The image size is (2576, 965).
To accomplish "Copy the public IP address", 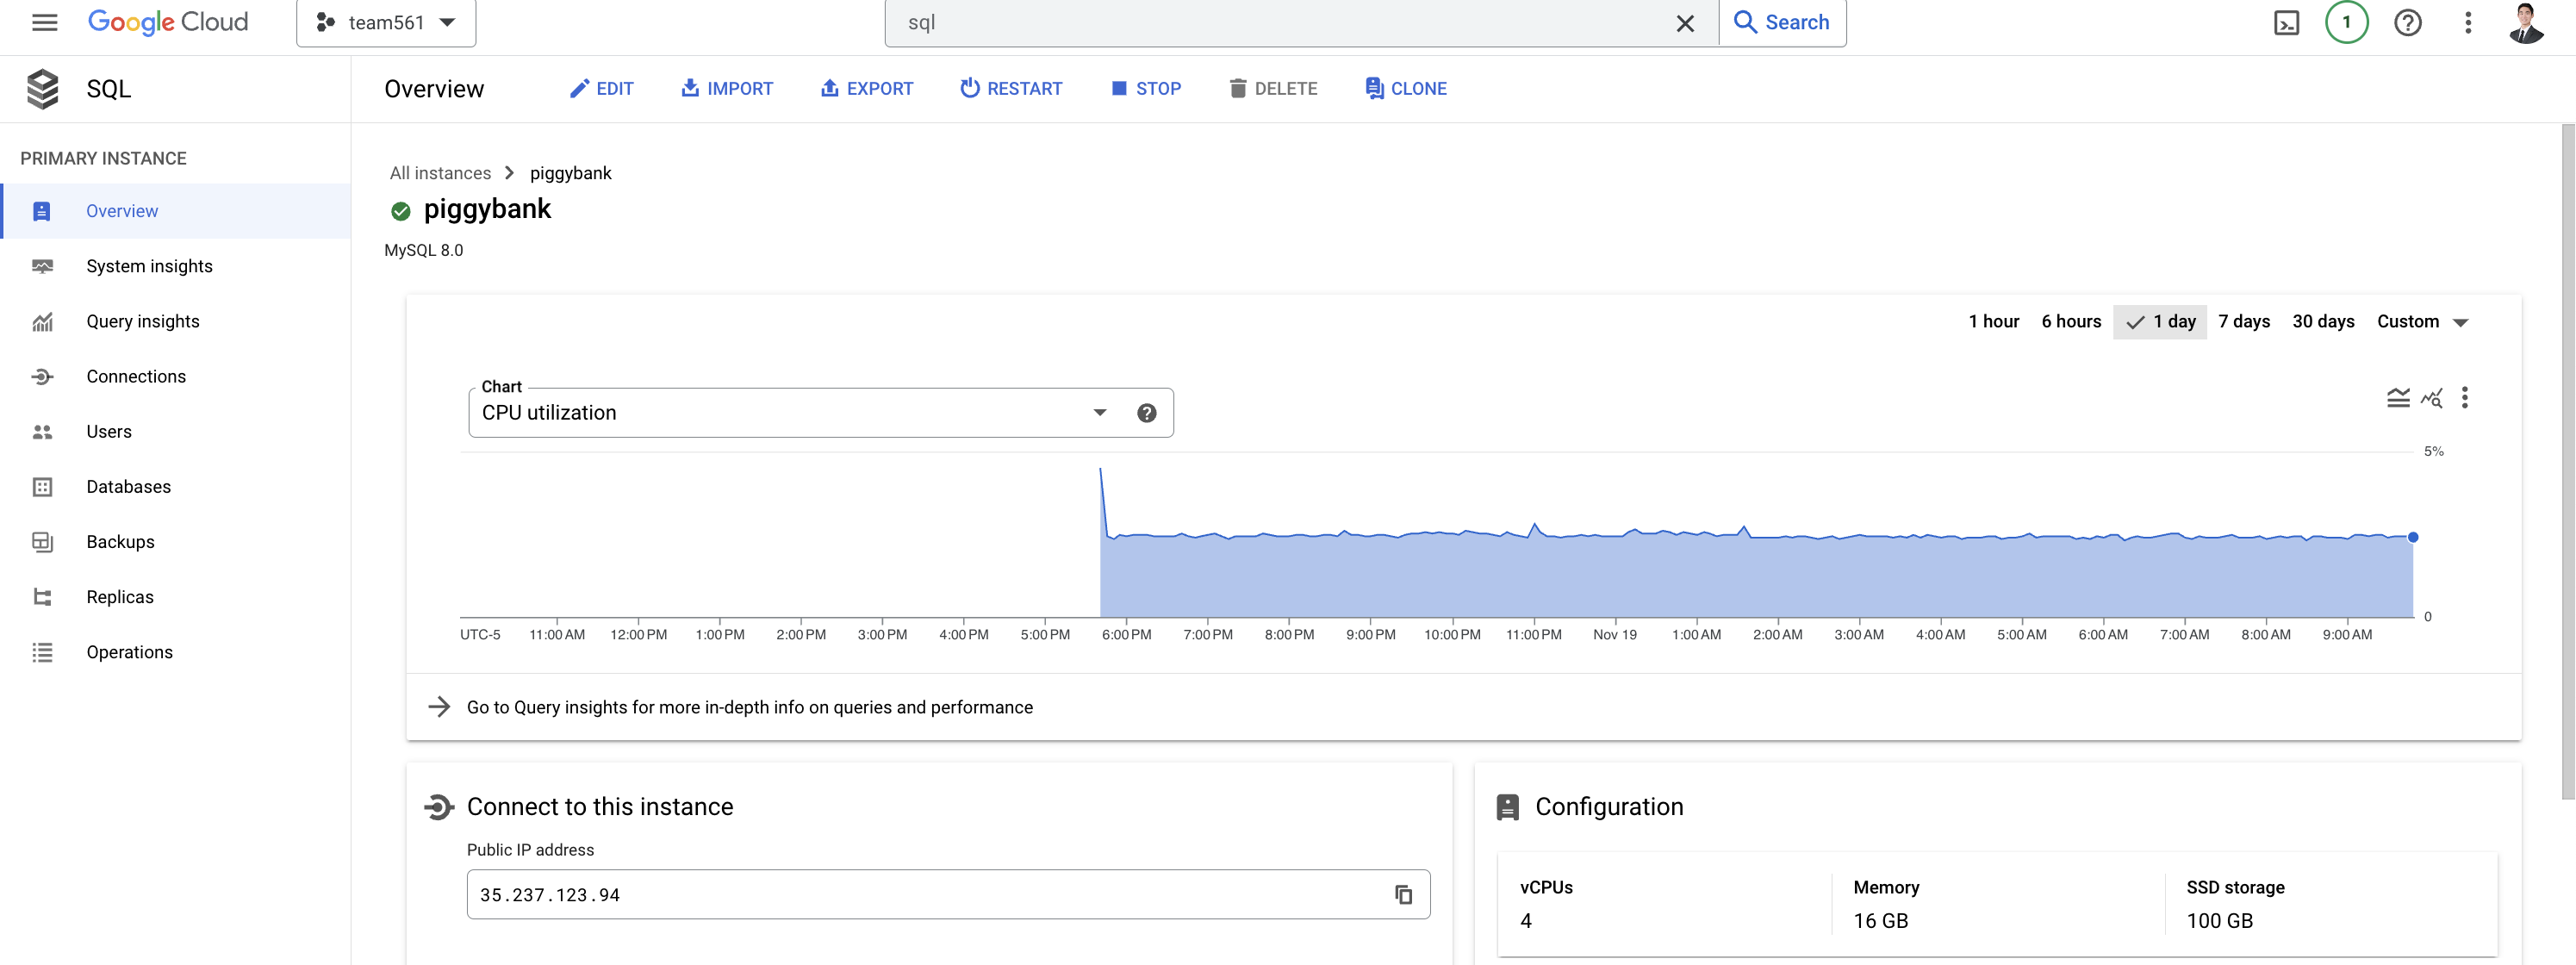I will coord(1403,895).
